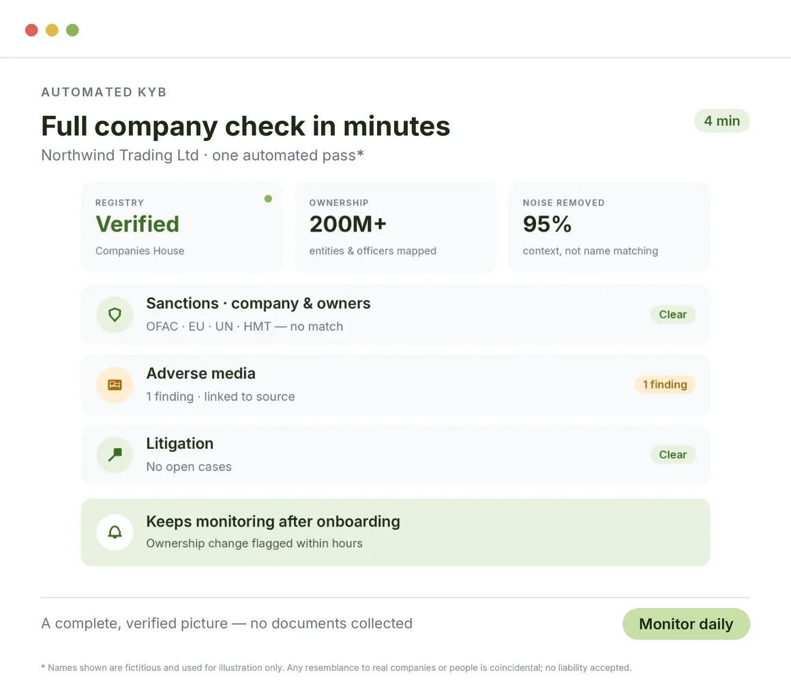This screenshot has height=681, width=791.
Task: Click the Monitor daily button
Action: click(686, 624)
